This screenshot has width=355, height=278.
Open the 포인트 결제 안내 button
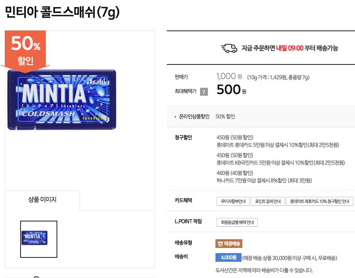point(268,201)
